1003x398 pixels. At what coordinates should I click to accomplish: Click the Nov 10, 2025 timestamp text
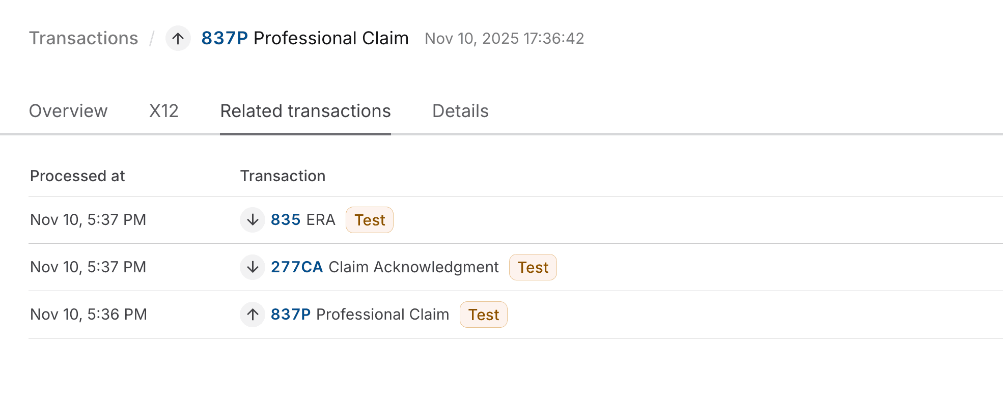pos(505,38)
